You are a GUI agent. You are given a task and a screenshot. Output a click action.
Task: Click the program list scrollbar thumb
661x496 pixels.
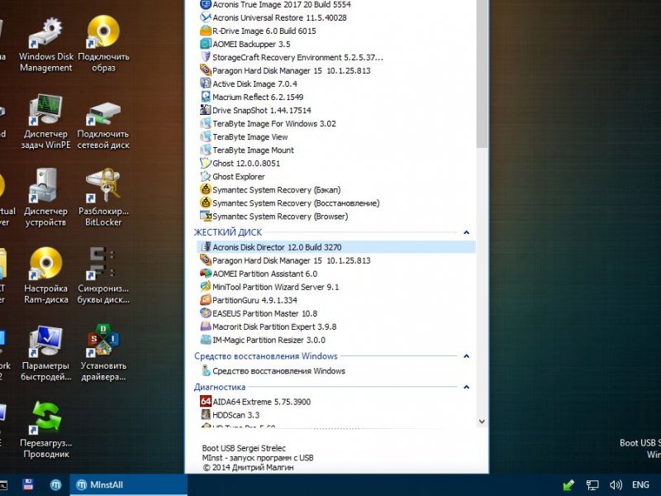tap(483, 74)
